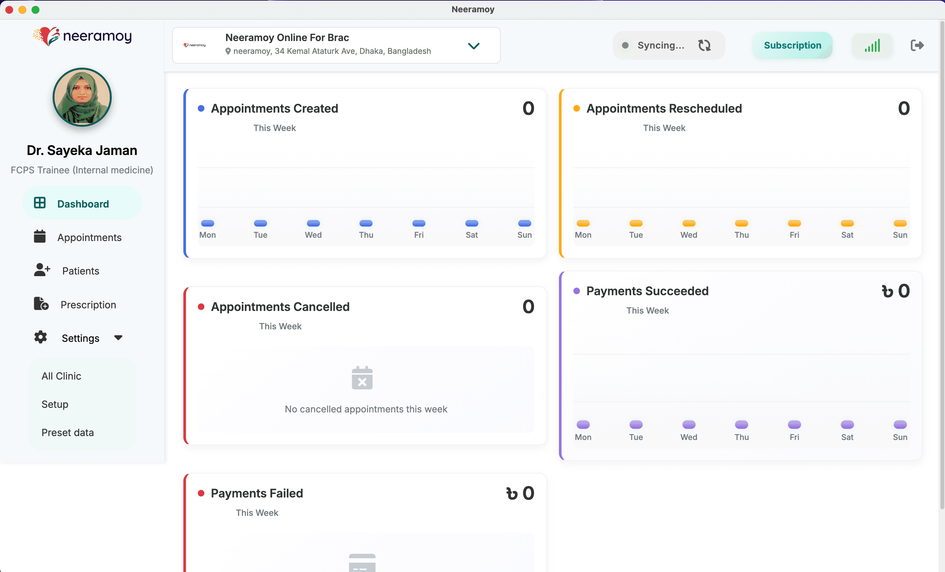Click the cancelled appointments calendar-x icon

[362, 378]
